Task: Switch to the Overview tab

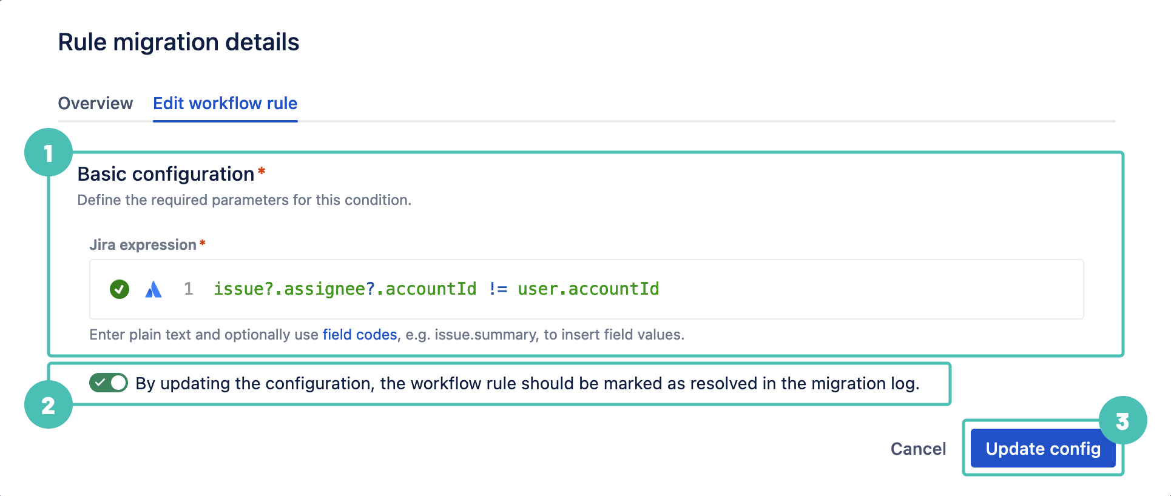Action: click(95, 103)
